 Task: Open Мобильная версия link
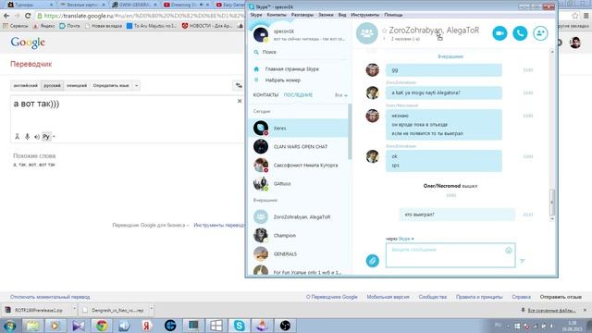[x=388, y=297]
